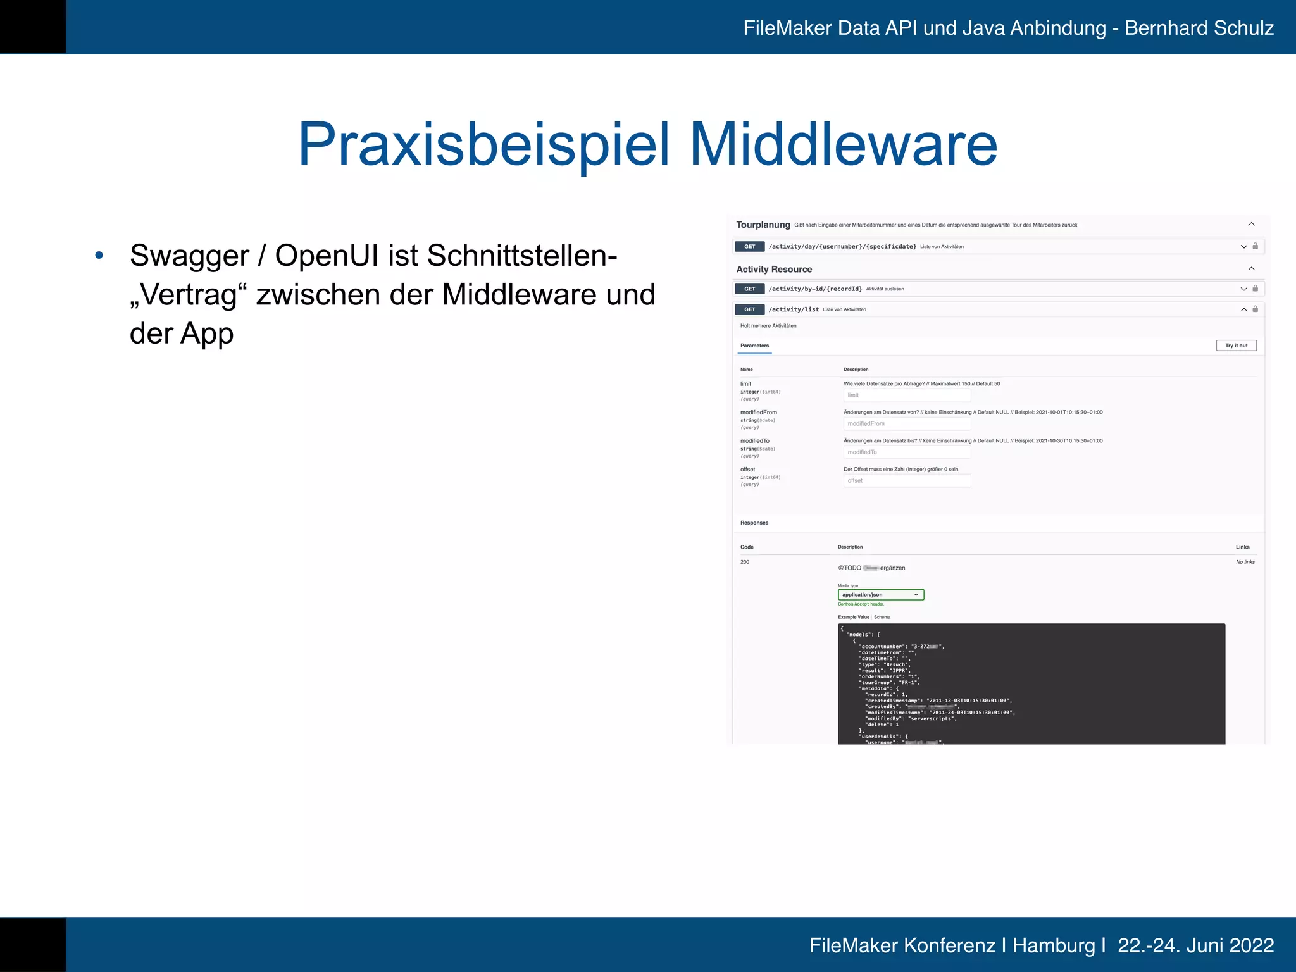
Task: Click the /activity/by-id/{recordId} path text
Action: point(815,289)
